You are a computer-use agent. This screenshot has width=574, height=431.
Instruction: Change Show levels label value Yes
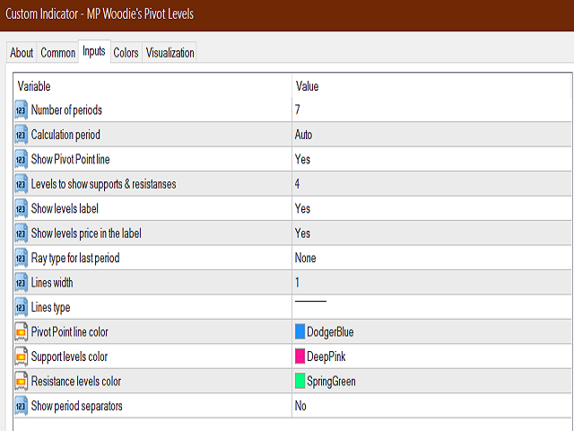(x=431, y=208)
